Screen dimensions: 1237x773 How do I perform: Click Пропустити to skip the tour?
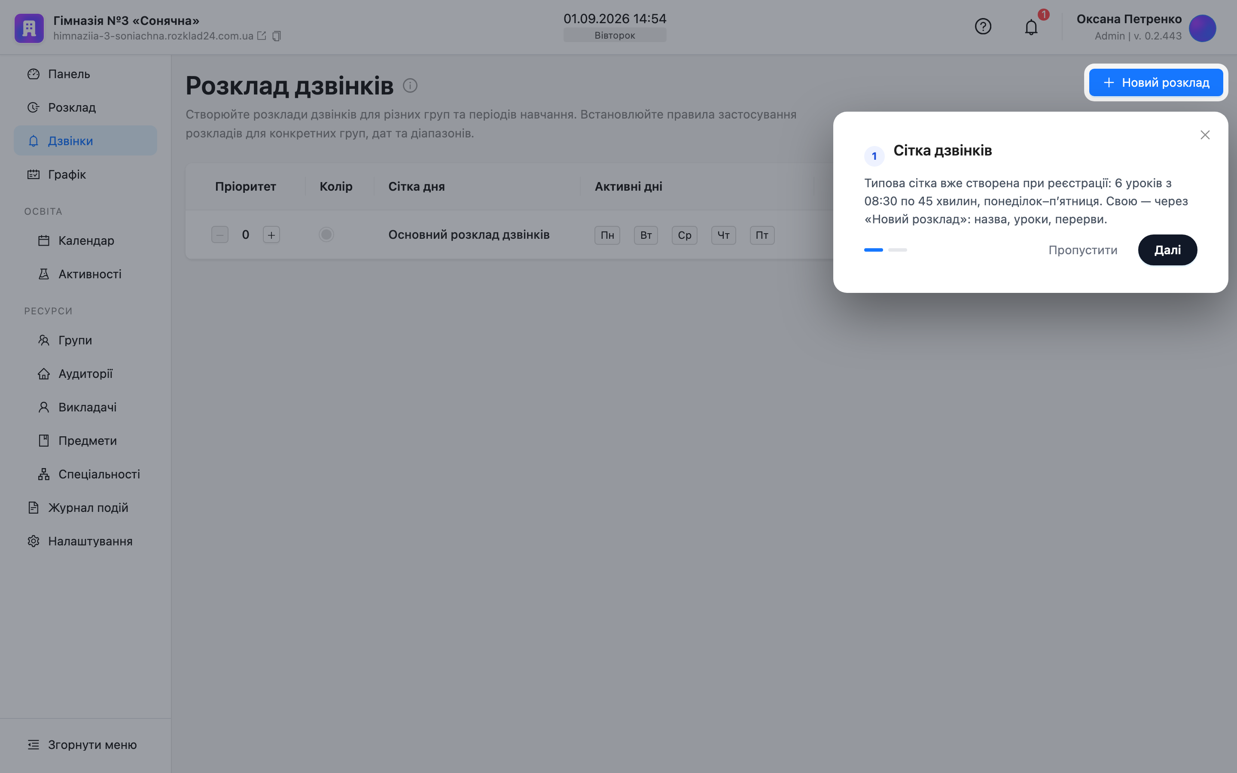pyautogui.click(x=1083, y=250)
